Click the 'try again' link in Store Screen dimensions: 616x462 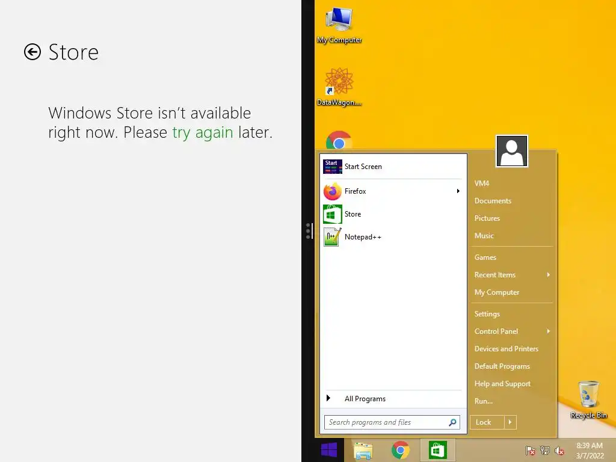203,132
